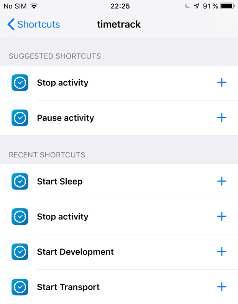This screenshot has height=304, width=238.
Task: Add the Pause activity shortcut plus icon
Action: 222,118
